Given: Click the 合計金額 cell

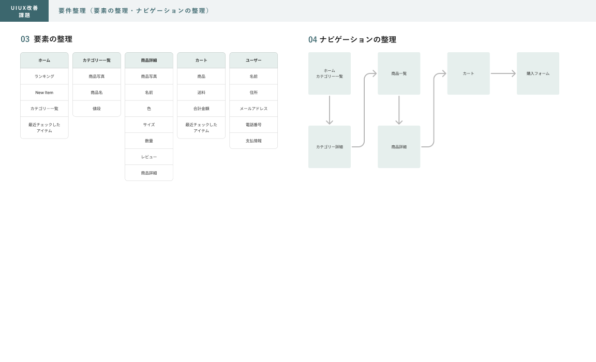Looking at the screenshot, I should (x=201, y=109).
